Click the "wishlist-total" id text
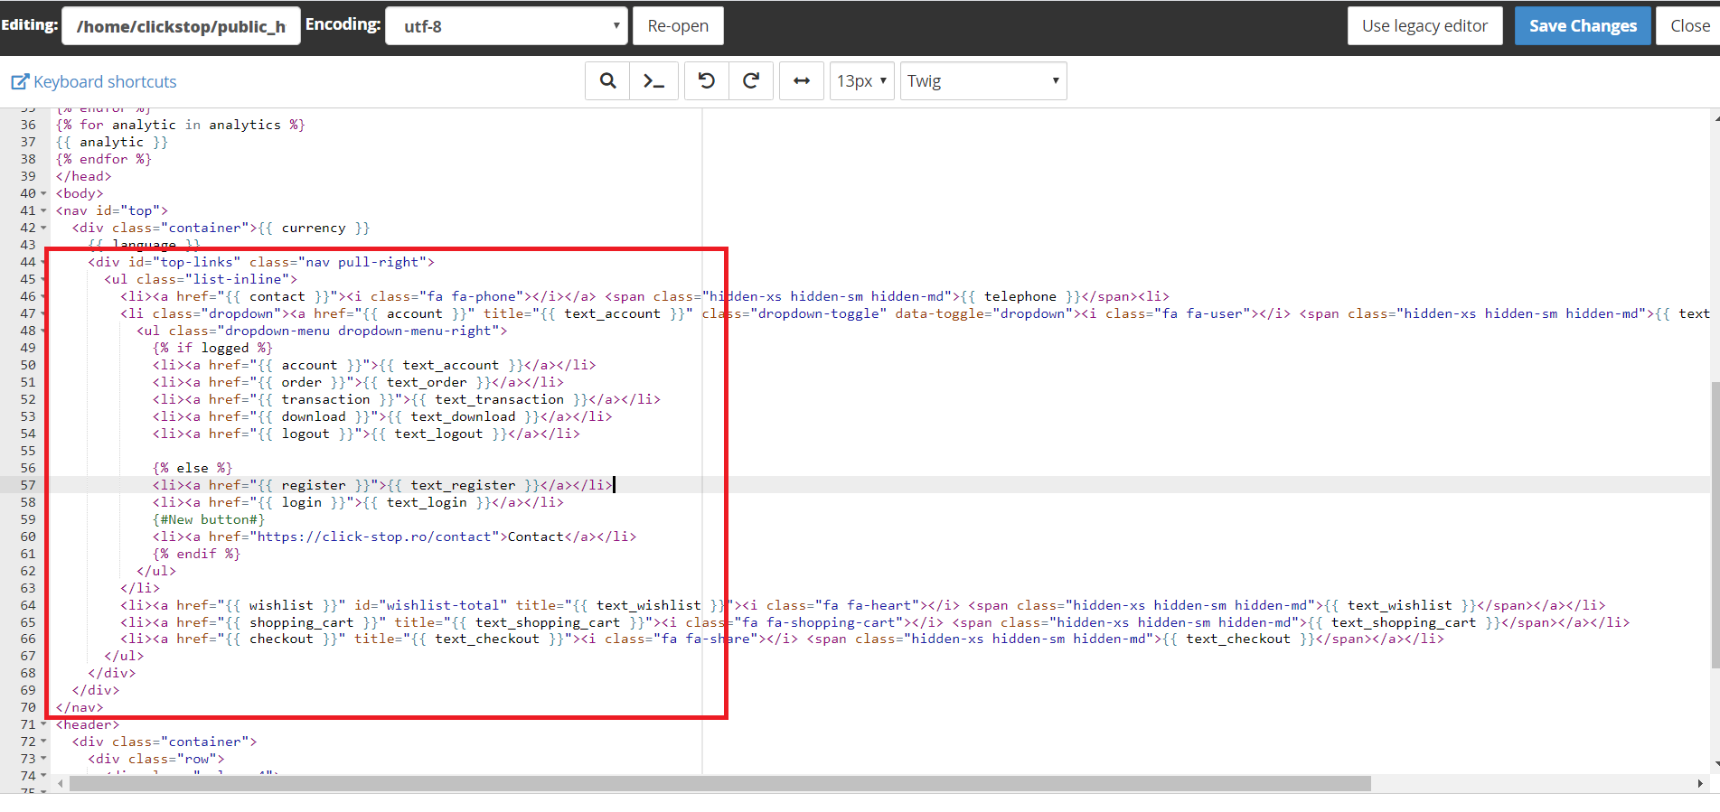Image resolution: width=1720 pixels, height=812 pixels. click(x=443, y=605)
